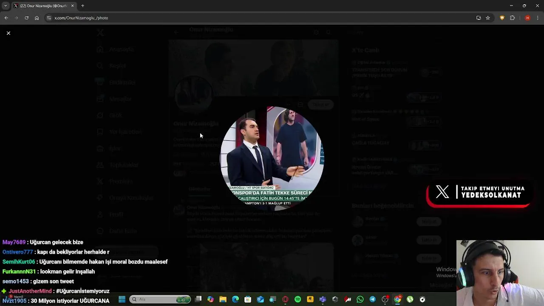Viewport: 544px width, 306px height.
Task: Open Opera browser from the taskbar
Action: click(285, 299)
